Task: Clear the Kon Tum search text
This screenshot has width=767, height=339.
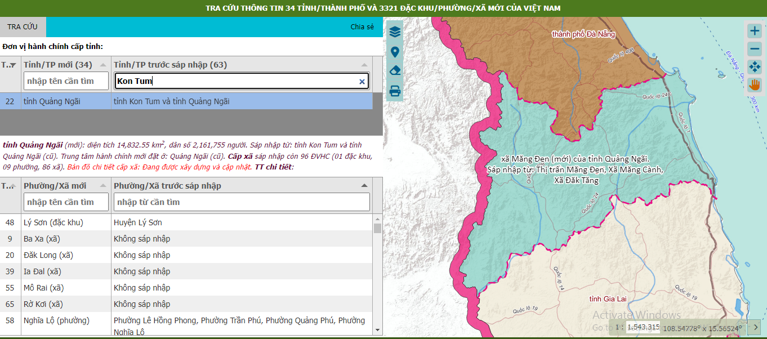Action: click(362, 82)
